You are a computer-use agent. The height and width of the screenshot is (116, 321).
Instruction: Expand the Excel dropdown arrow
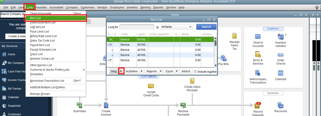(x=177, y=71)
